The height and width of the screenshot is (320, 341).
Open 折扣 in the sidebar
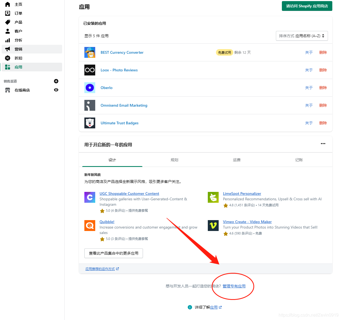click(18, 58)
